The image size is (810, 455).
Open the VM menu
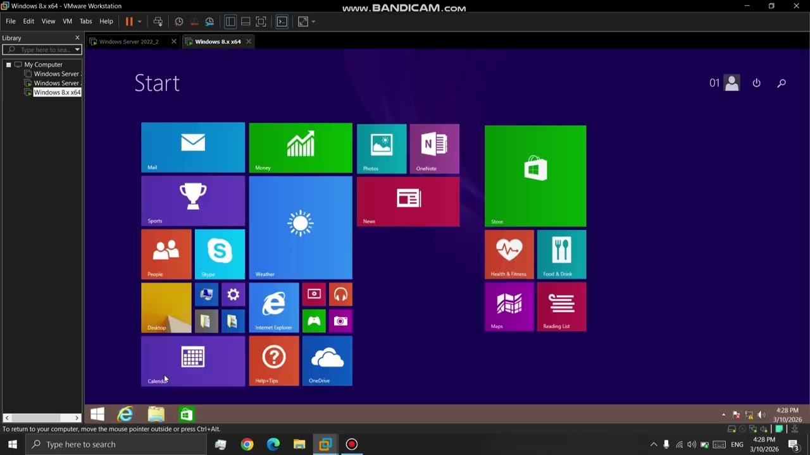[x=67, y=21]
